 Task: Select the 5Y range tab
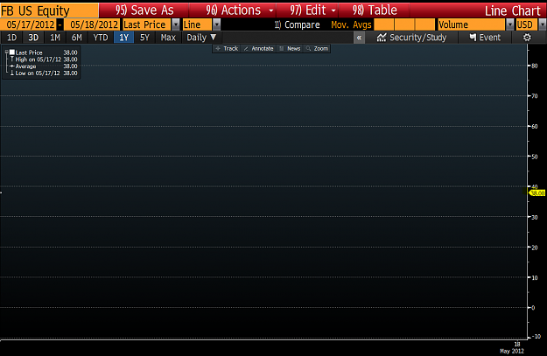coord(144,38)
